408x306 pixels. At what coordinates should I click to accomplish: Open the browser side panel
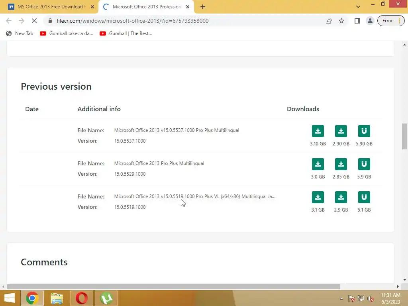pyautogui.click(x=357, y=21)
